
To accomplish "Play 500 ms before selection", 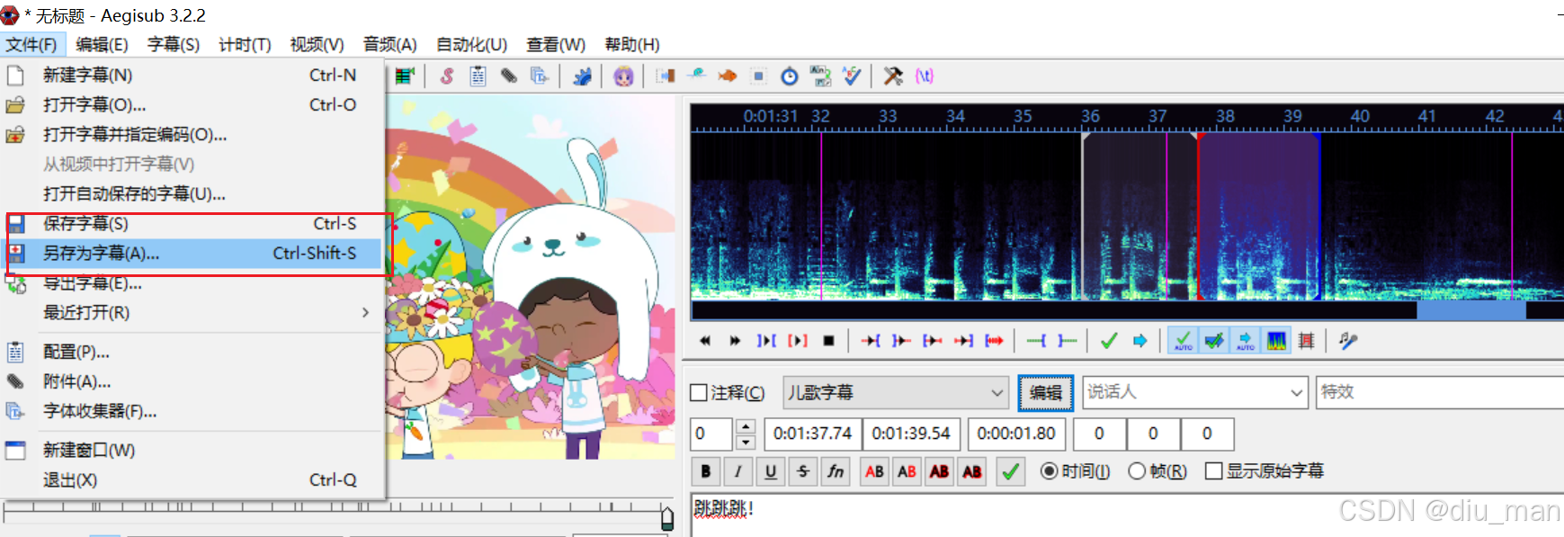I will 871,341.
